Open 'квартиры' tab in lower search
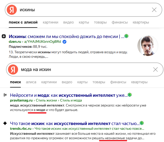Viewport: 164px width, 142px height. tap(139, 82)
